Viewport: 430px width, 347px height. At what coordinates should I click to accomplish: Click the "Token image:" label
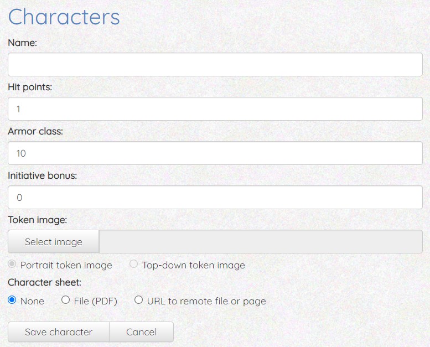[x=37, y=220]
